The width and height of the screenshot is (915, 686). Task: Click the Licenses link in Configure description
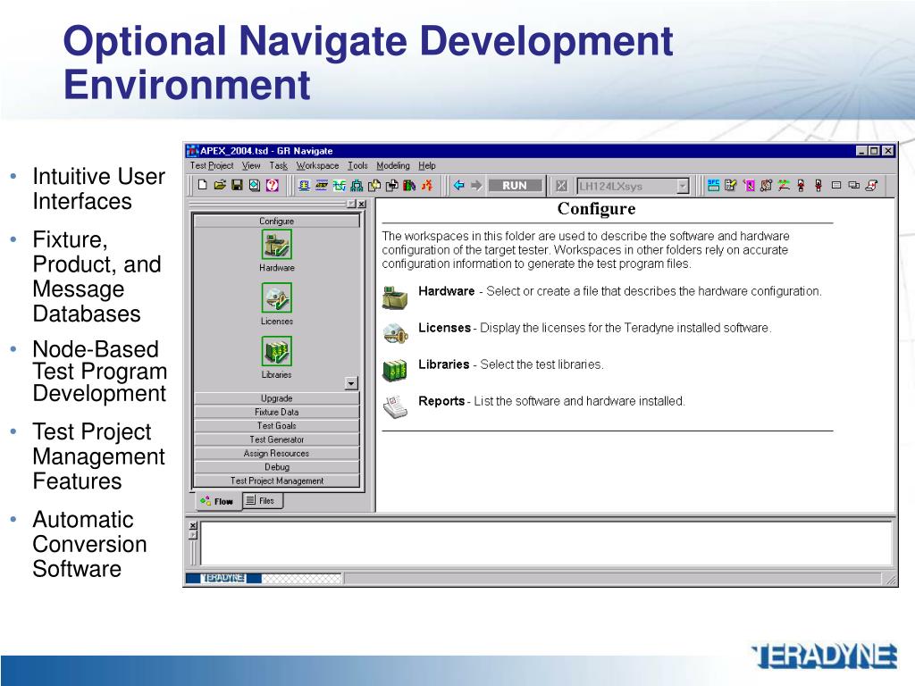pyautogui.click(x=445, y=328)
